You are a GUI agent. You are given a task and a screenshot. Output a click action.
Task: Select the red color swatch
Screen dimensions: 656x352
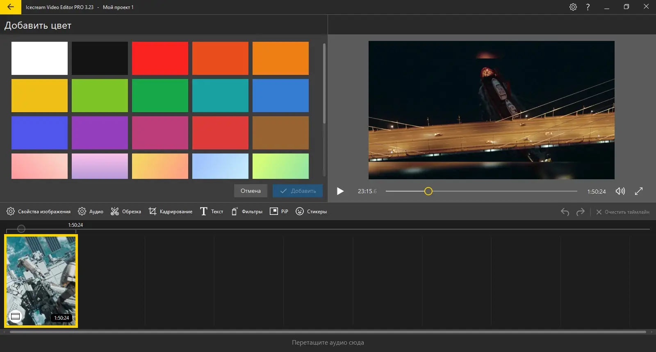pos(160,58)
